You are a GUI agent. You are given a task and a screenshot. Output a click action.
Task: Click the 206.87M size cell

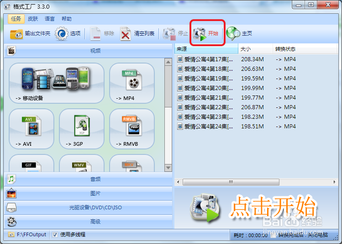click(x=253, y=107)
